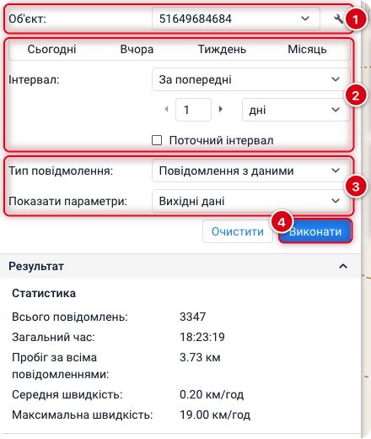The height and width of the screenshot is (439, 371).
Task: Click the 'Пробіг за всіма повідомленнями:' label
Action: click(x=61, y=366)
